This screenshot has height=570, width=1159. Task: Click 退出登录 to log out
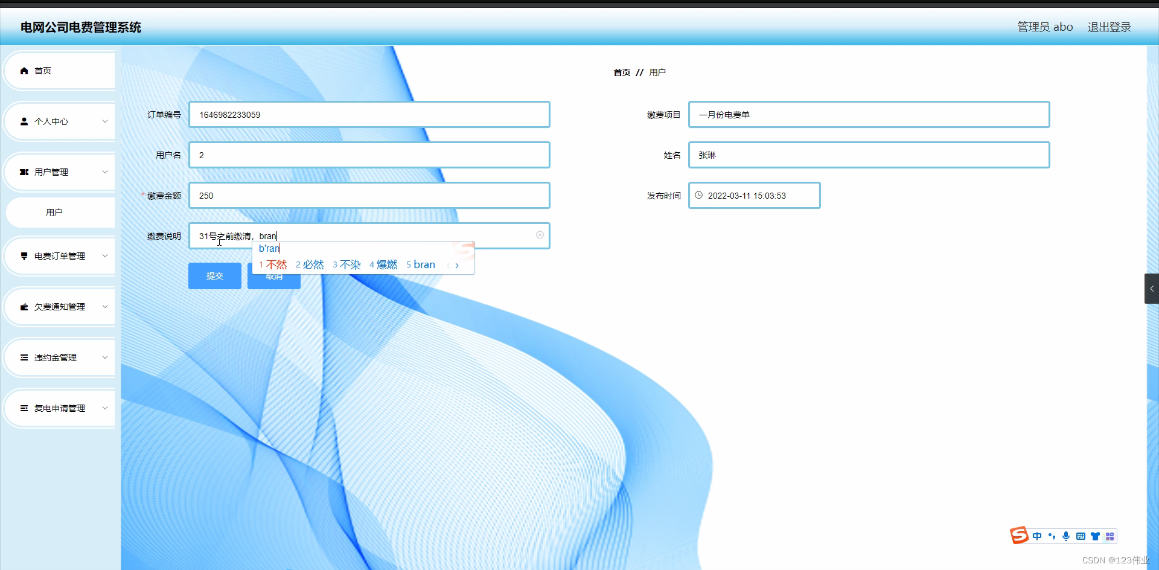coord(1110,27)
